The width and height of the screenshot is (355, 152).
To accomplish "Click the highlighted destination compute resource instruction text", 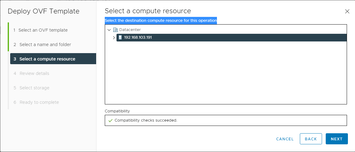I will tap(161, 21).
